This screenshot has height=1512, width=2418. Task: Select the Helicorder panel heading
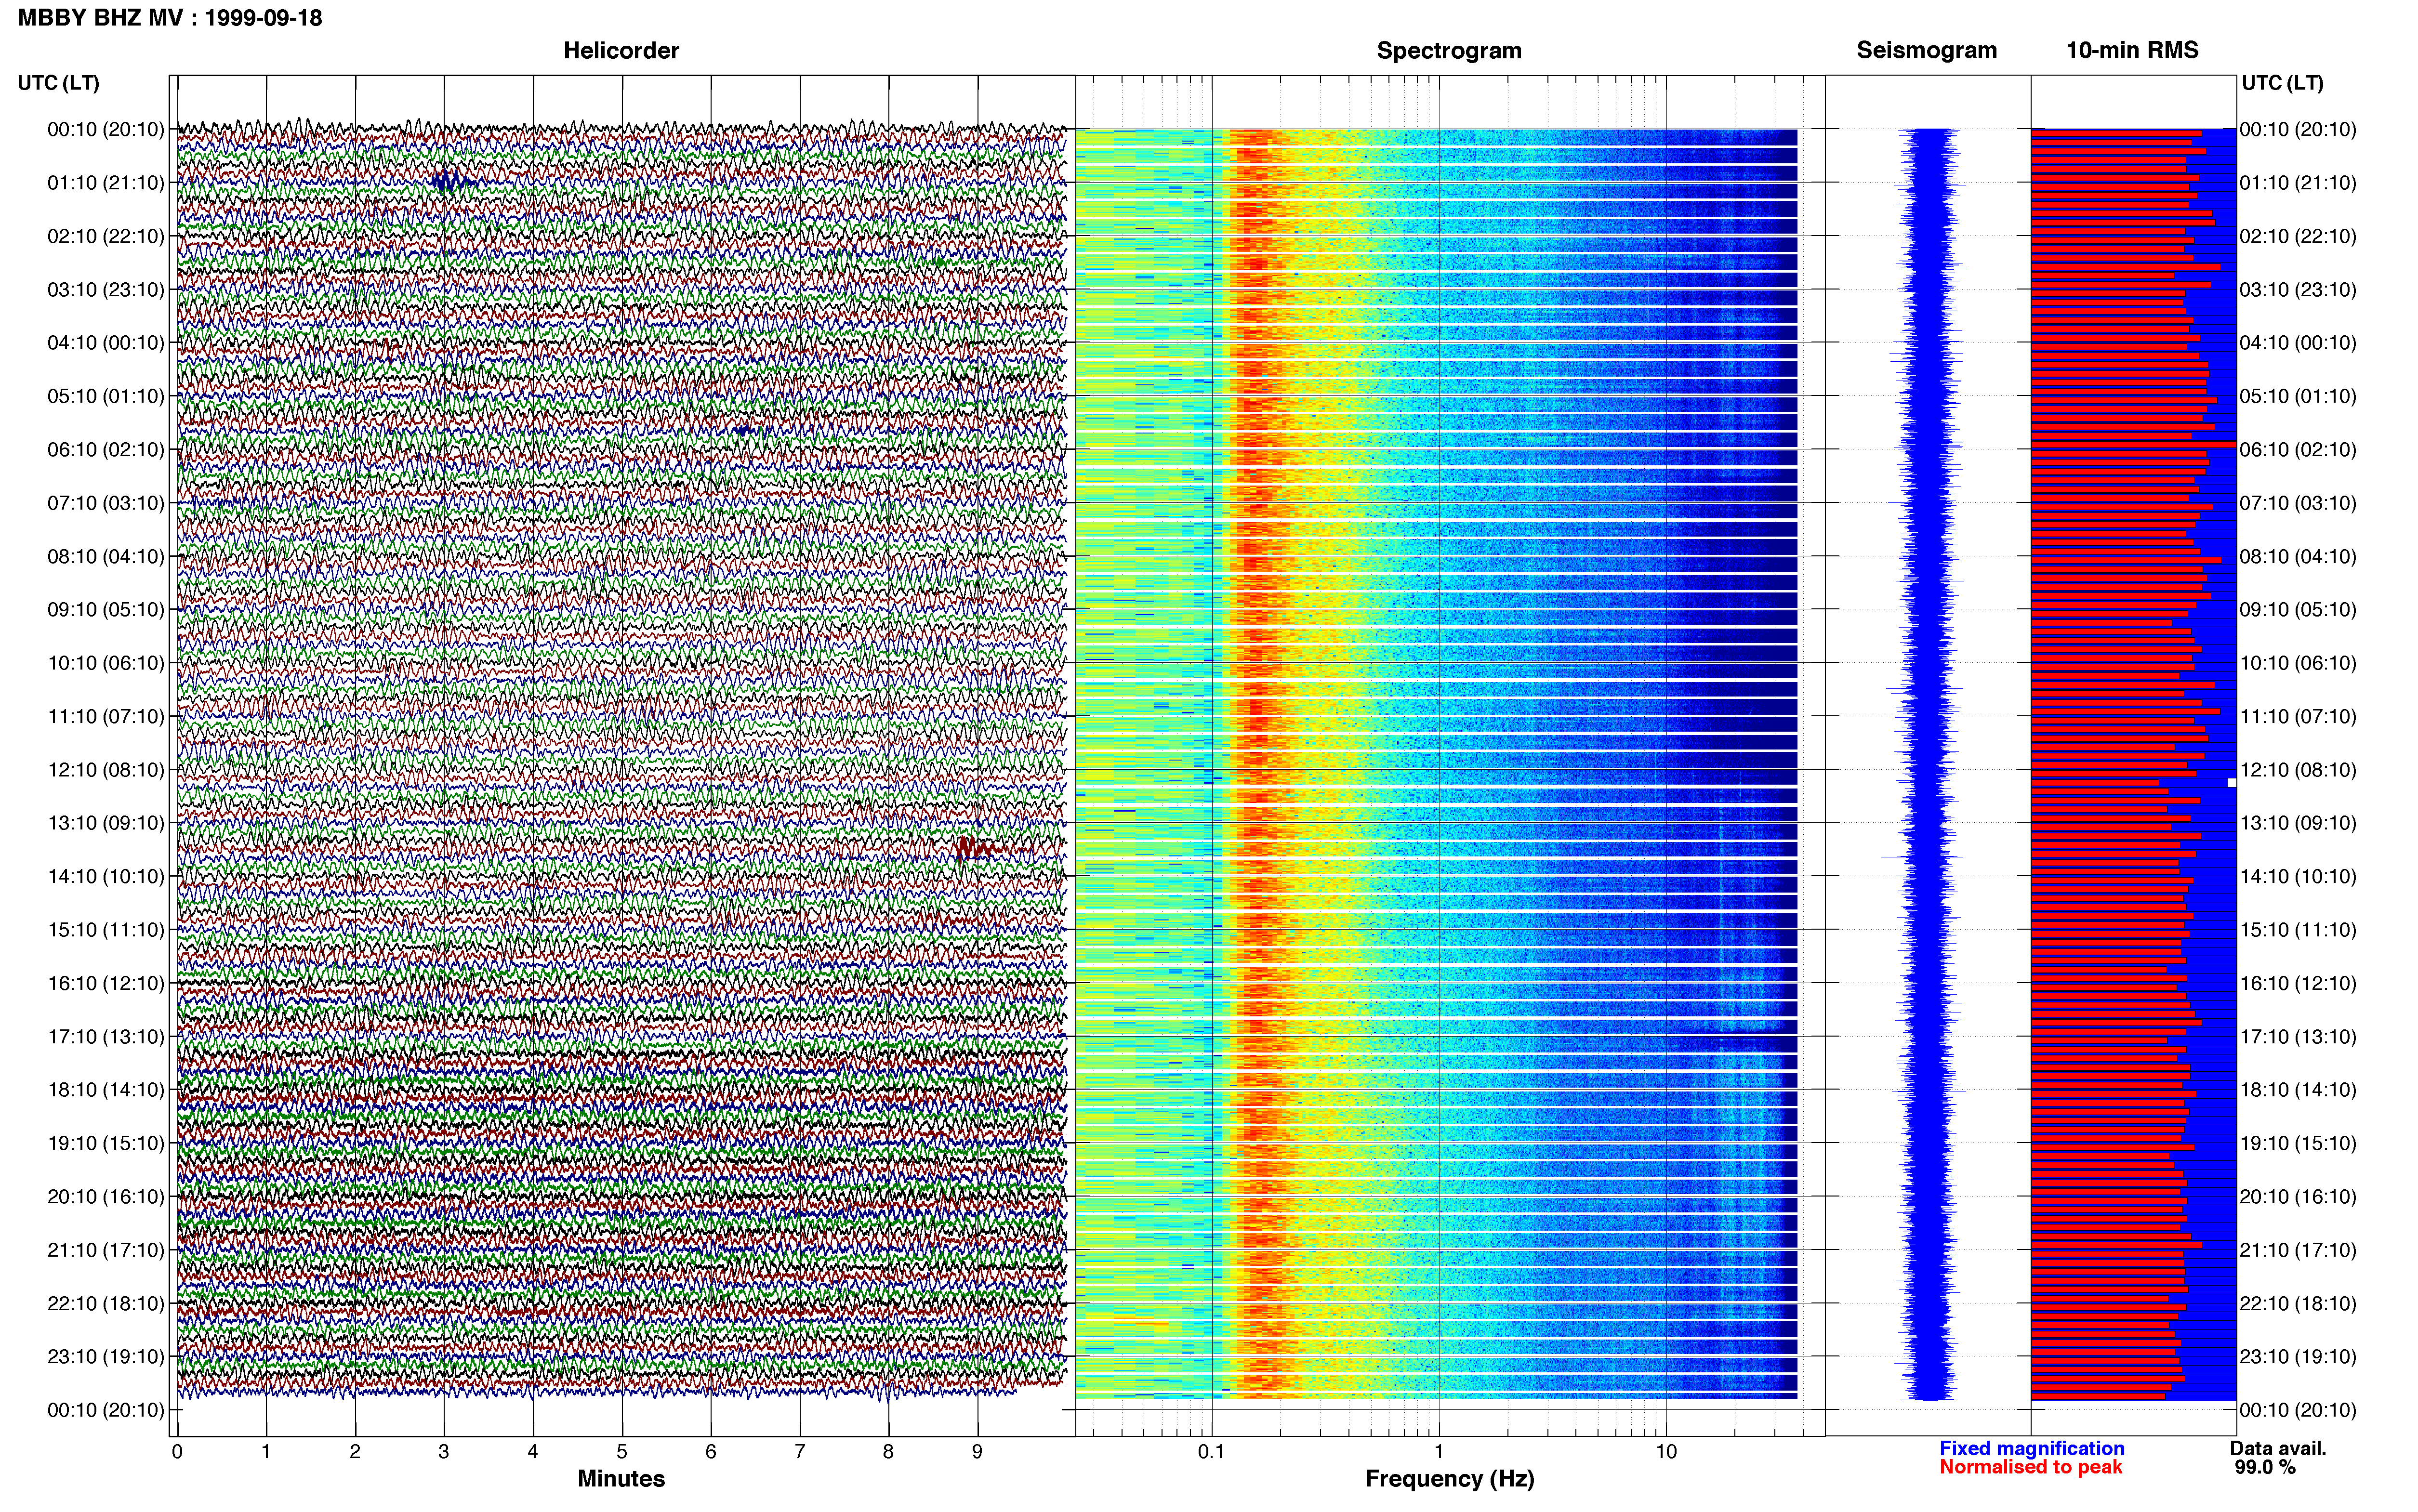(621, 51)
